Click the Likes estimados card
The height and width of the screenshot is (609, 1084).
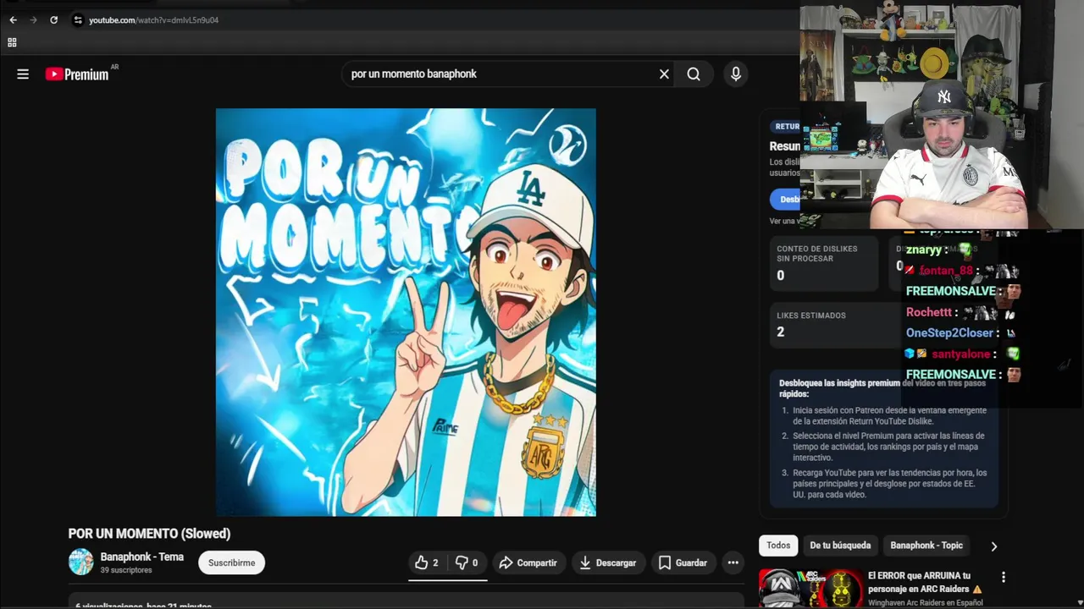point(835,325)
